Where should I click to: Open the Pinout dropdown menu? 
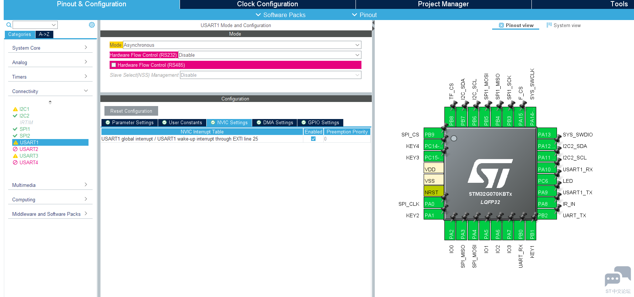pos(364,15)
